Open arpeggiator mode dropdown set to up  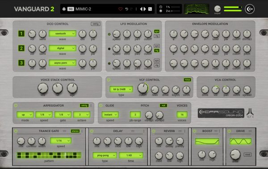pyautogui.click(x=25, y=115)
